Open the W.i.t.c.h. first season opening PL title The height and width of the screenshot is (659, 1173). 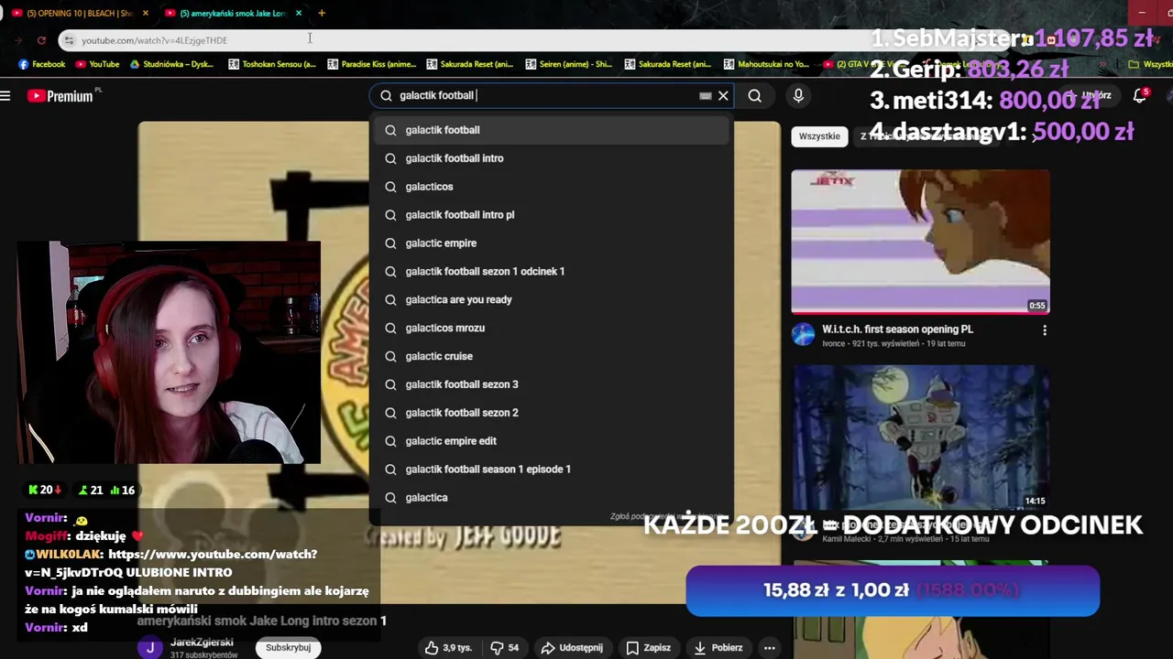897,329
